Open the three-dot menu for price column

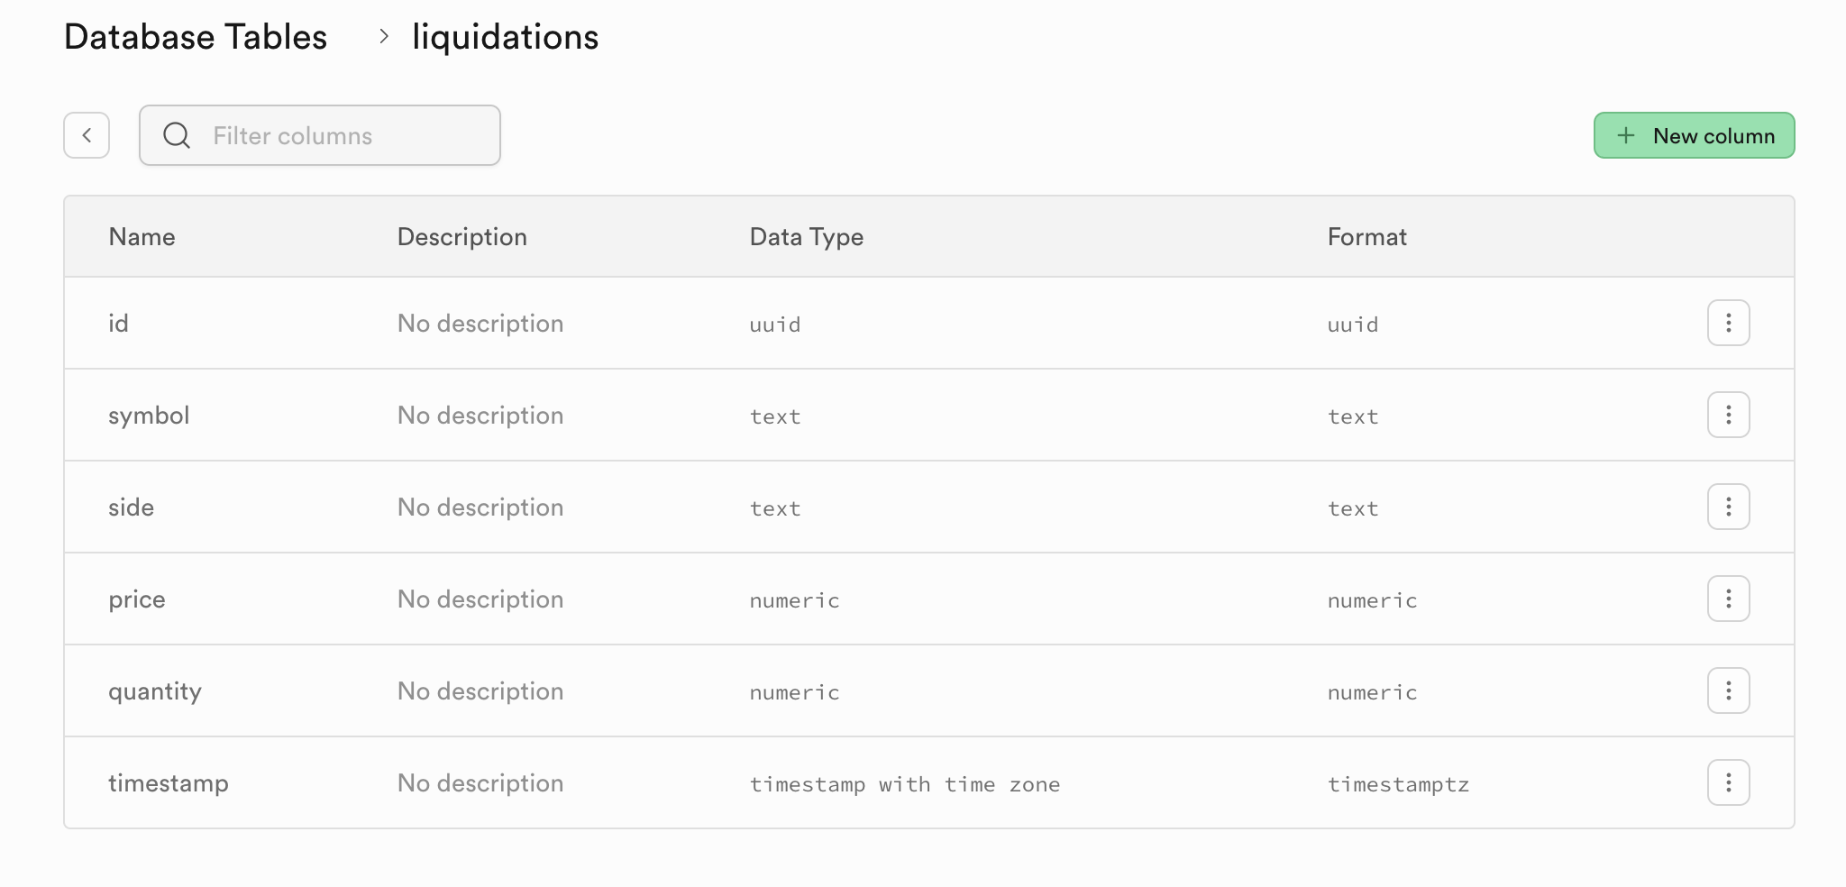click(x=1728, y=599)
